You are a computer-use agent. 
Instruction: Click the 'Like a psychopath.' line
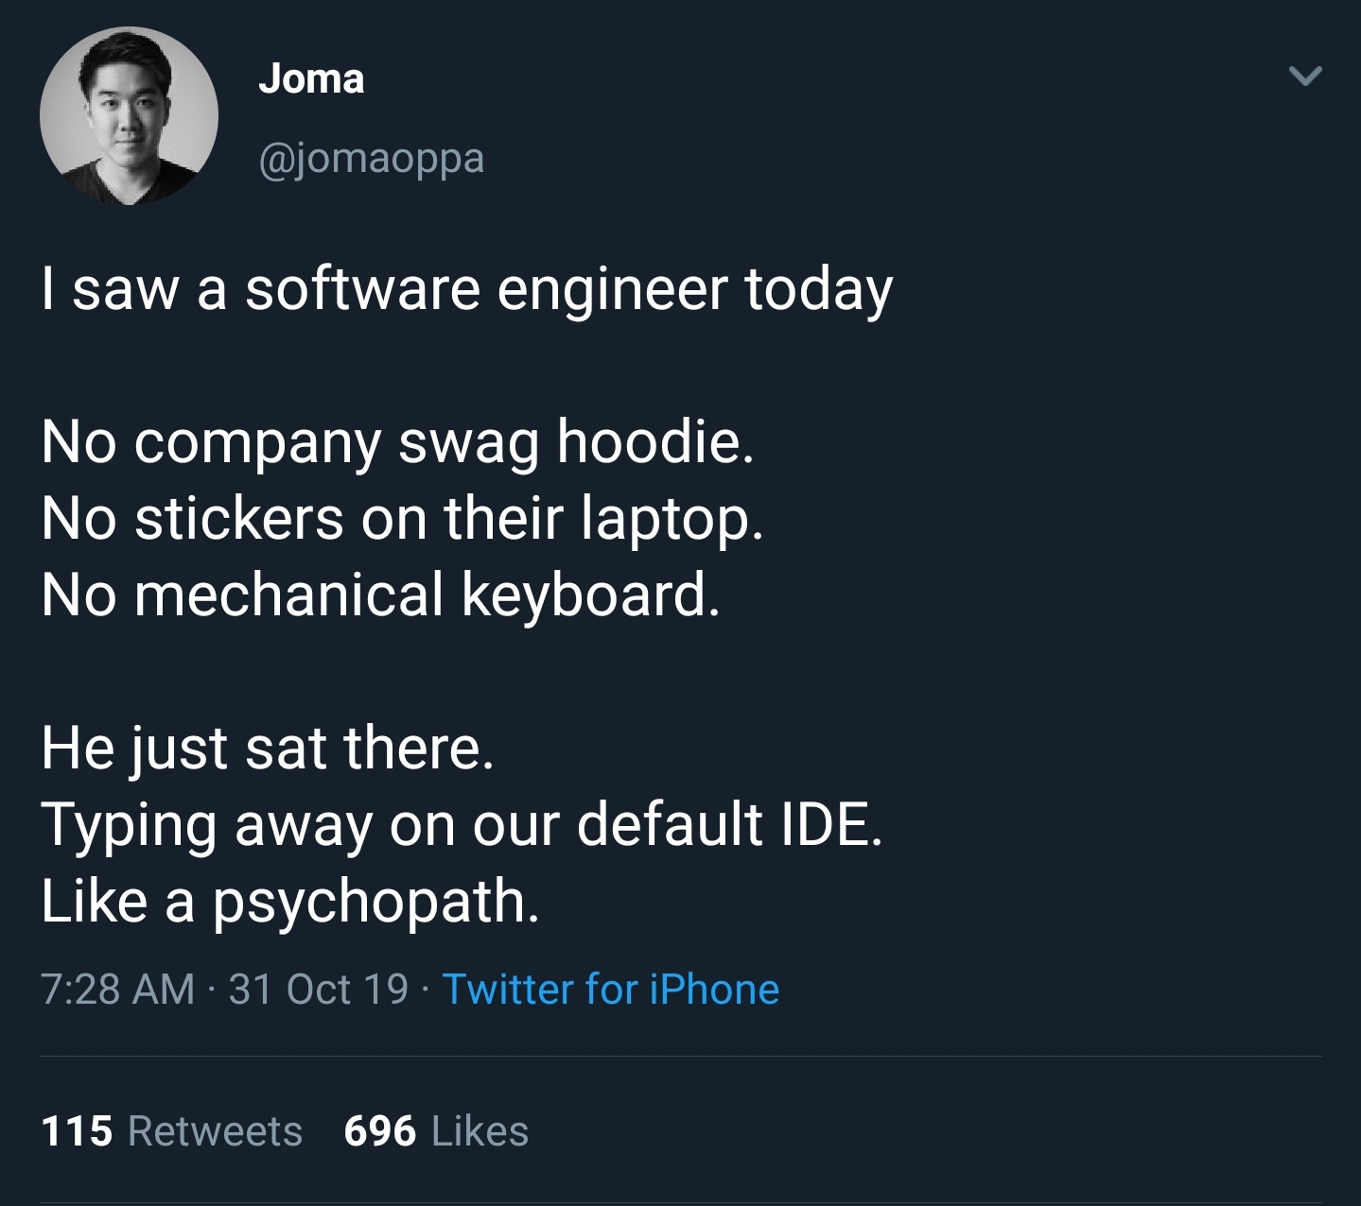tap(290, 902)
